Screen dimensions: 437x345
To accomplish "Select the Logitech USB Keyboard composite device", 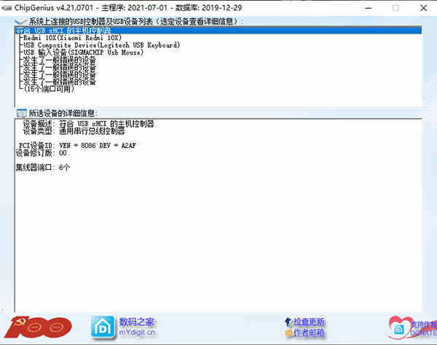I will [x=102, y=45].
